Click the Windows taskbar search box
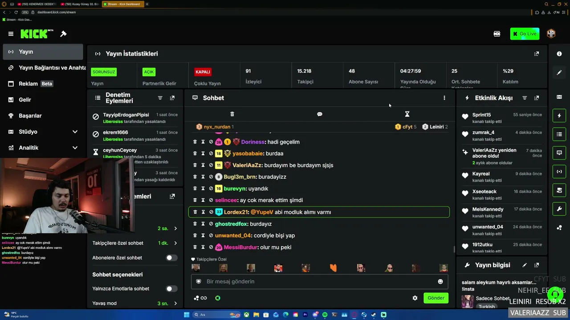The height and width of the screenshot is (320, 570). coord(216,315)
